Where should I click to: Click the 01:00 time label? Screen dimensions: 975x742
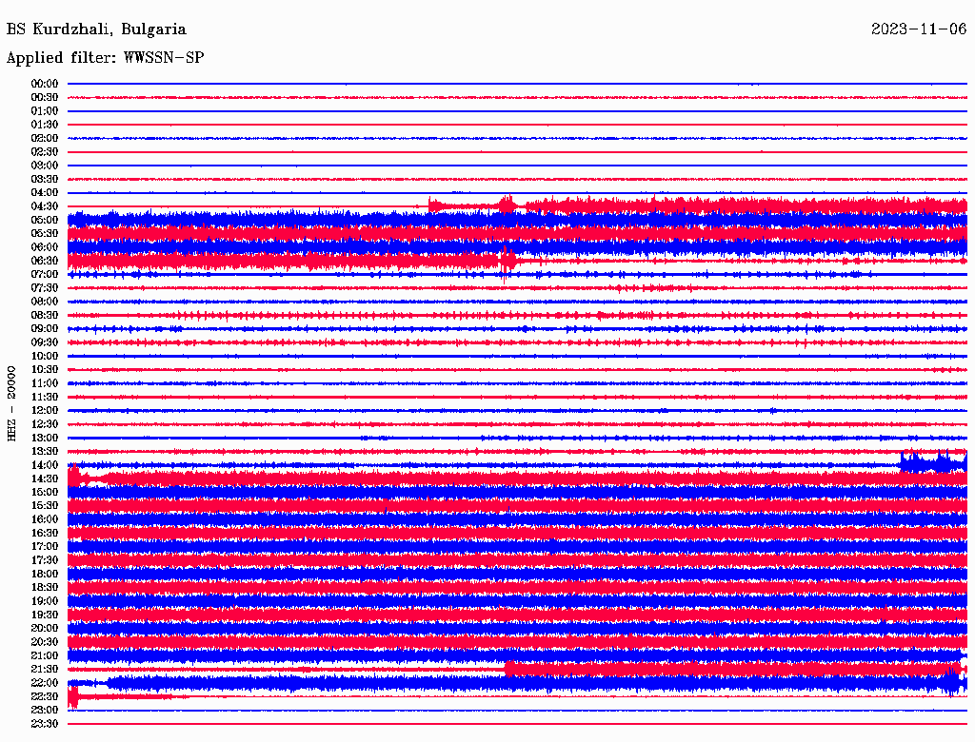(x=45, y=110)
